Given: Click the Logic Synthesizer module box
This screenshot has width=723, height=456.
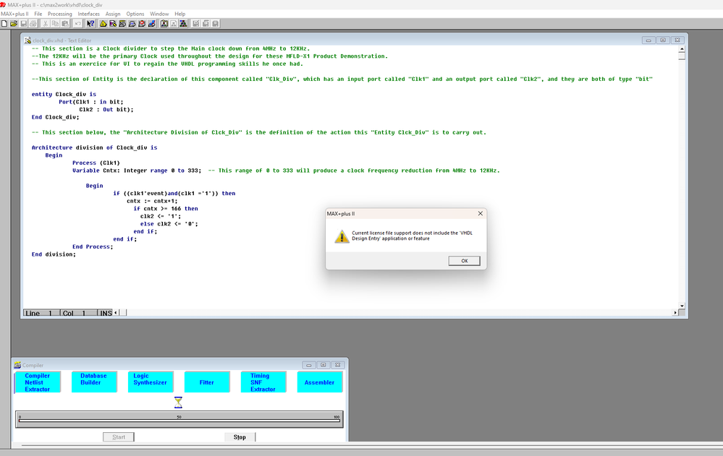Looking at the screenshot, I should tap(151, 382).
